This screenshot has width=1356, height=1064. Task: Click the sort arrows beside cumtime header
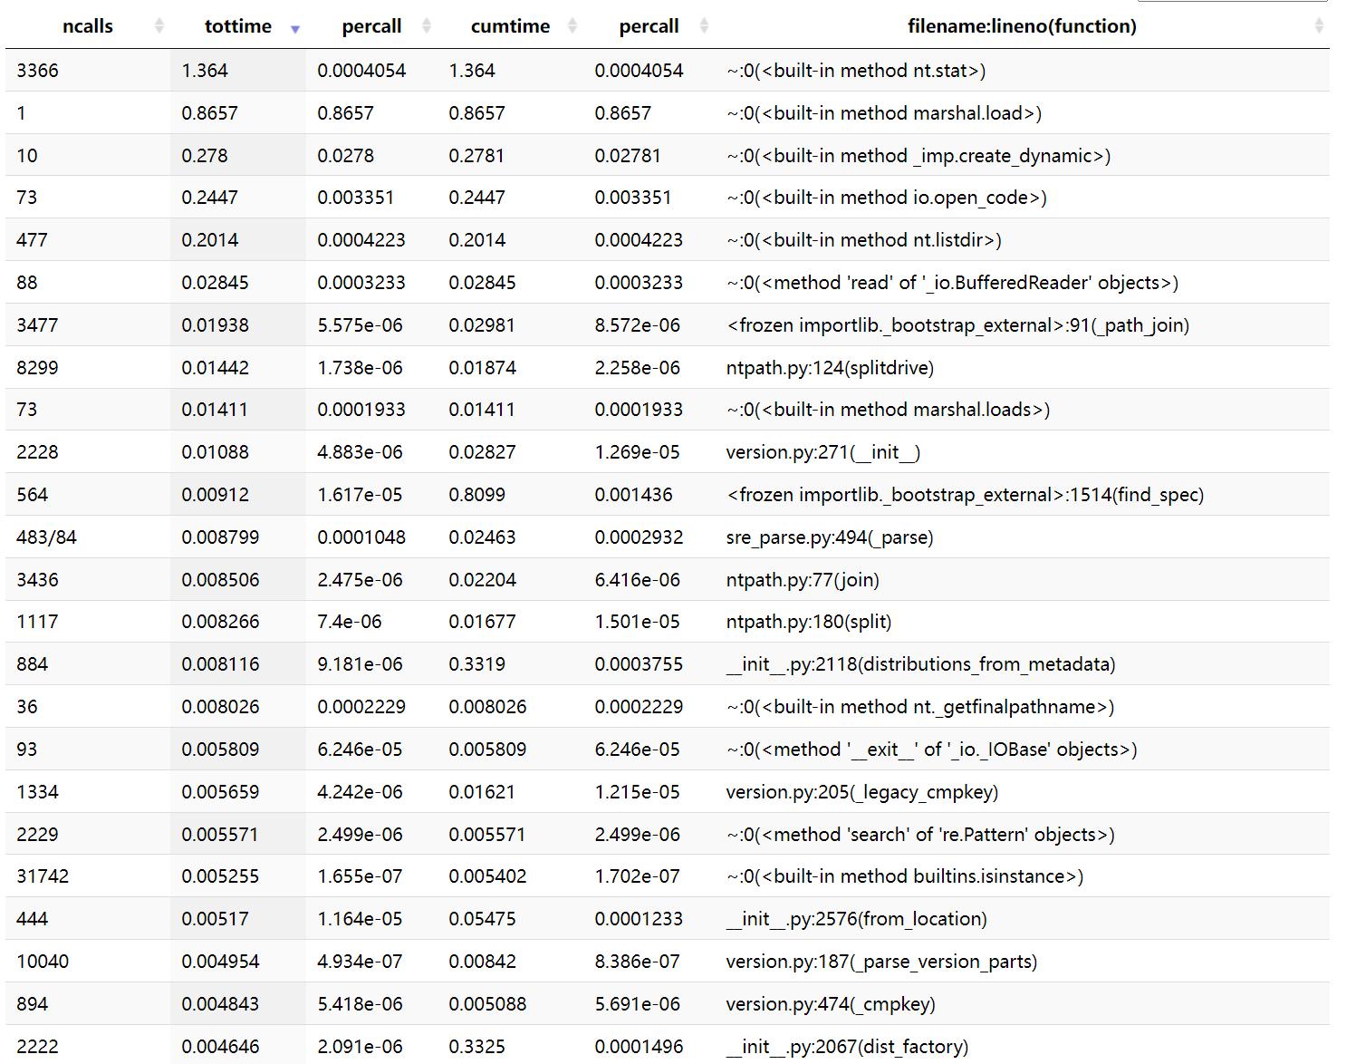tap(572, 26)
